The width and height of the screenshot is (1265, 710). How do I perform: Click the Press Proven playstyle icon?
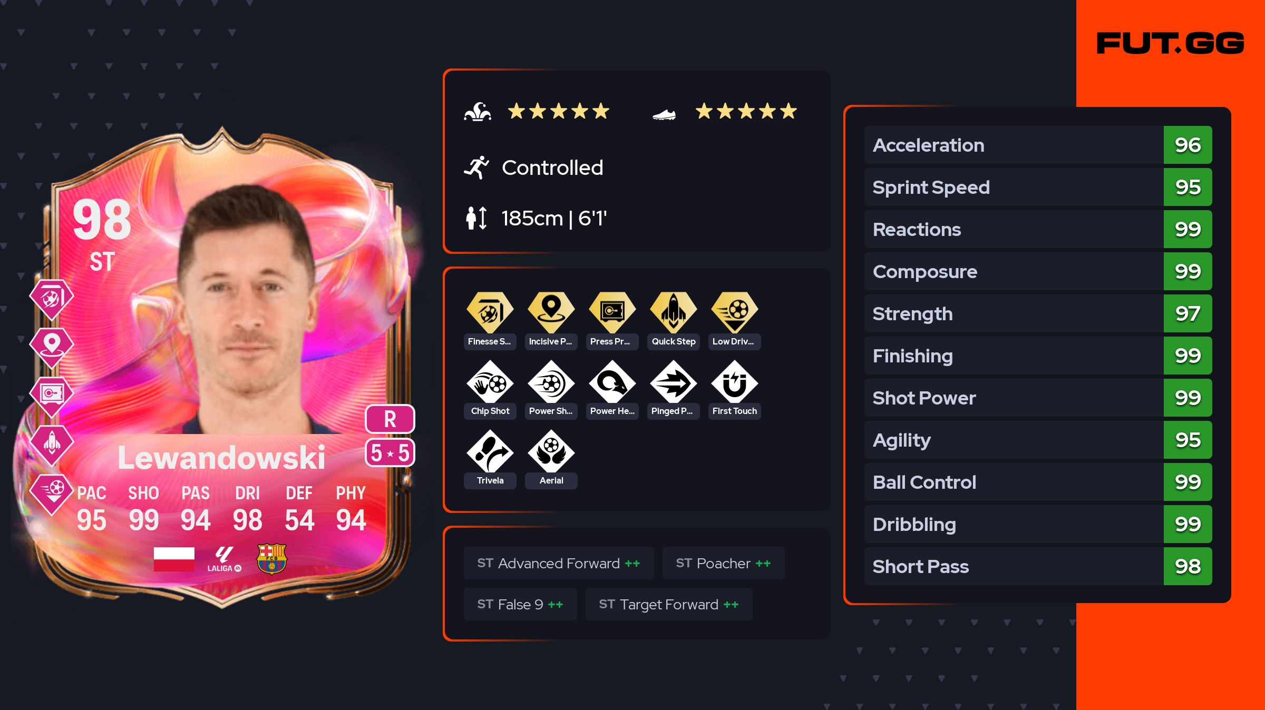612,312
